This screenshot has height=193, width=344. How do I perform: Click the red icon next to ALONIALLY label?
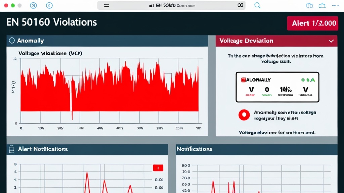click(x=243, y=80)
